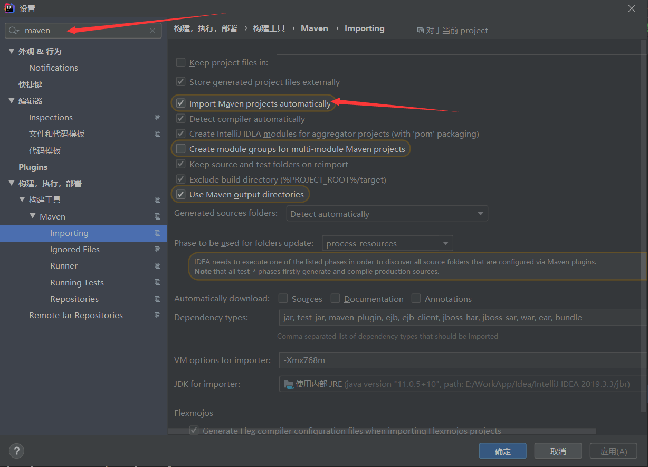Click the IntelliJ IDEA logo in title bar
Viewport: 648px width, 467px height.
[9, 8]
